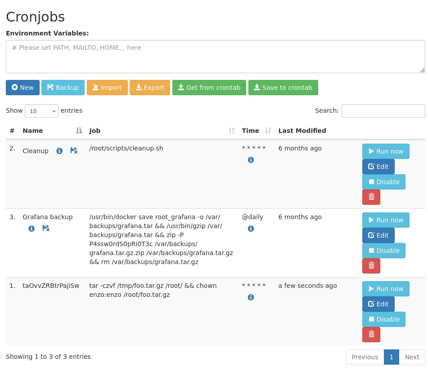
Task: Open info for the taOvvZRBtrPajiSw job
Action: click(251, 297)
